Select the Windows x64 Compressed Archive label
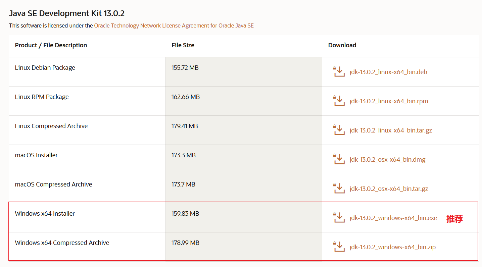This screenshot has height=267, width=482. [x=62, y=243]
